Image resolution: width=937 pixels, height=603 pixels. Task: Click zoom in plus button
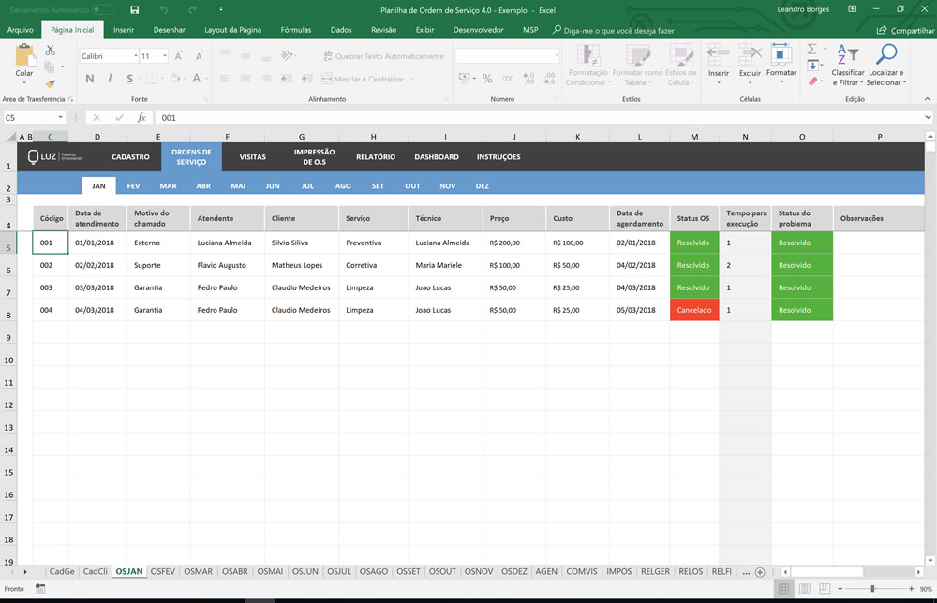912,589
